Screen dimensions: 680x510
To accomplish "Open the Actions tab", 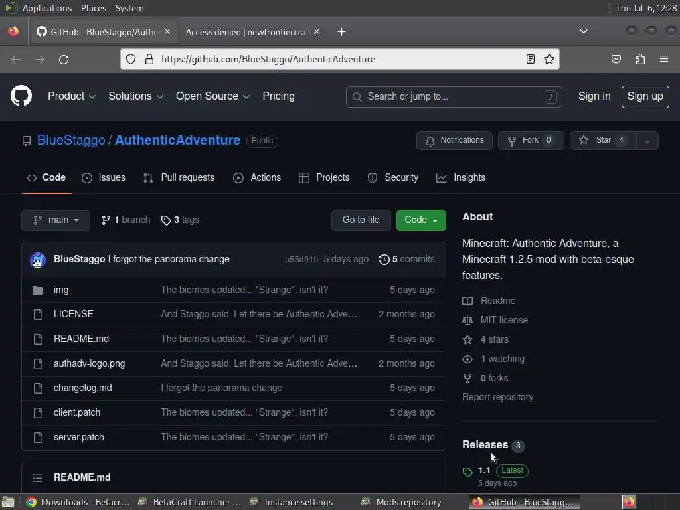I will (257, 178).
